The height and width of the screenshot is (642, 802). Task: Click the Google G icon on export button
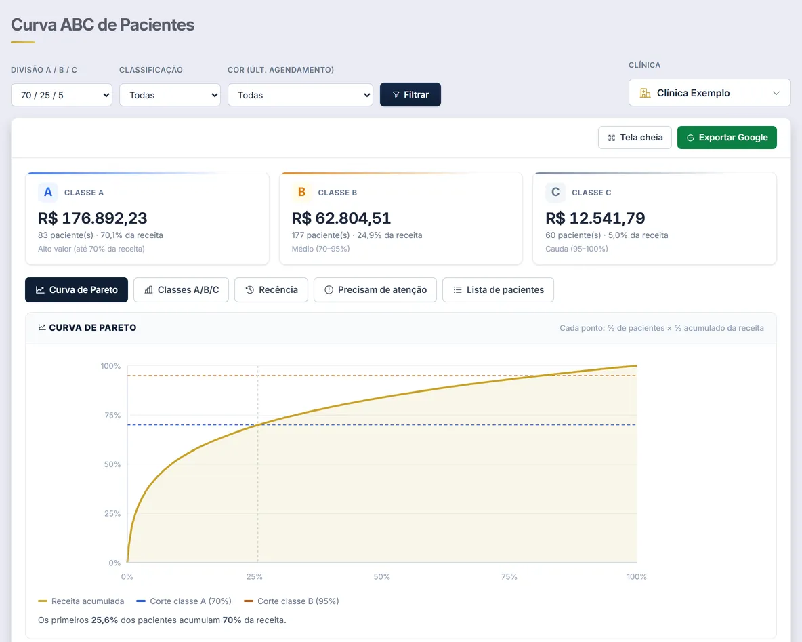(690, 138)
